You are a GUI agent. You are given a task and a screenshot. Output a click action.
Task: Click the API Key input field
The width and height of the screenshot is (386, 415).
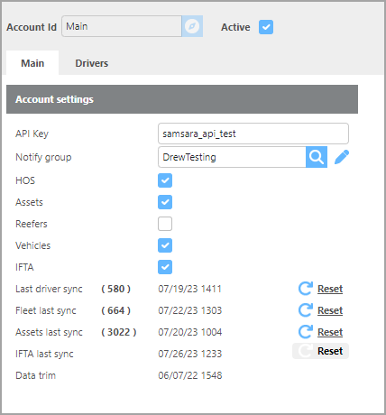click(253, 134)
